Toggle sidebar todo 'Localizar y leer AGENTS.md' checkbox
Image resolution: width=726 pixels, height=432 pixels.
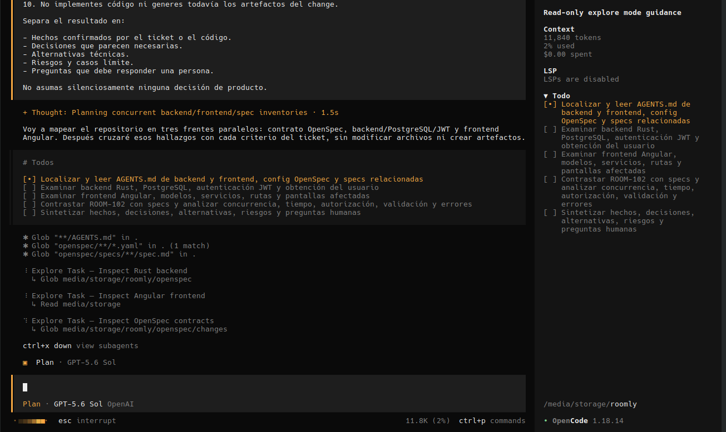pyautogui.click(x=550, y=104)
